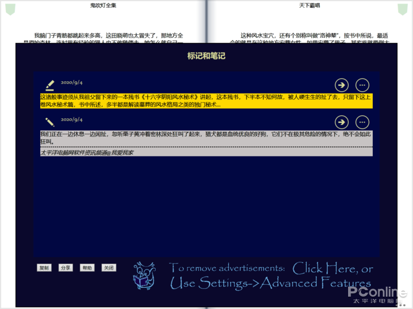Click the pencil note icon on second annotation
The image size is (413, 309).
click(50, 122)
